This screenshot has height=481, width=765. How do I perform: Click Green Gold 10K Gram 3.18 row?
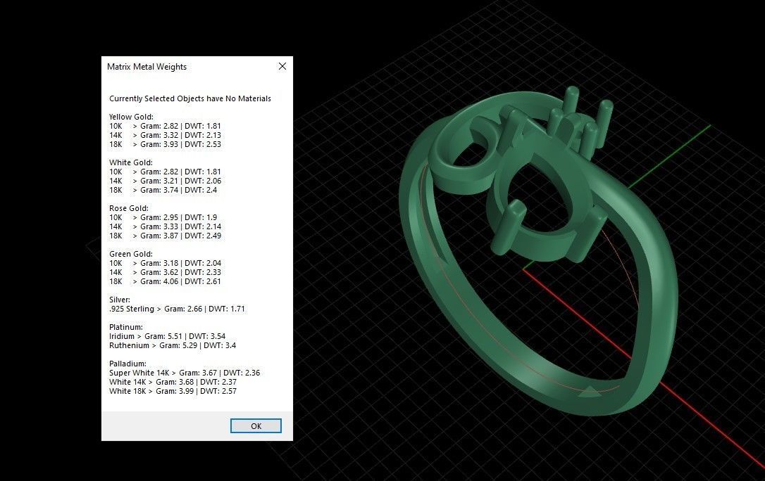[x=165, y=264]
